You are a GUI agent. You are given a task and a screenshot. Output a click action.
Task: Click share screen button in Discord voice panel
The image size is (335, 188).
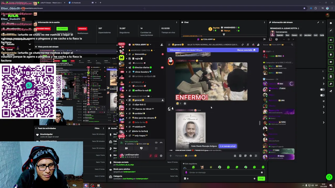click(x=141, y=148)
